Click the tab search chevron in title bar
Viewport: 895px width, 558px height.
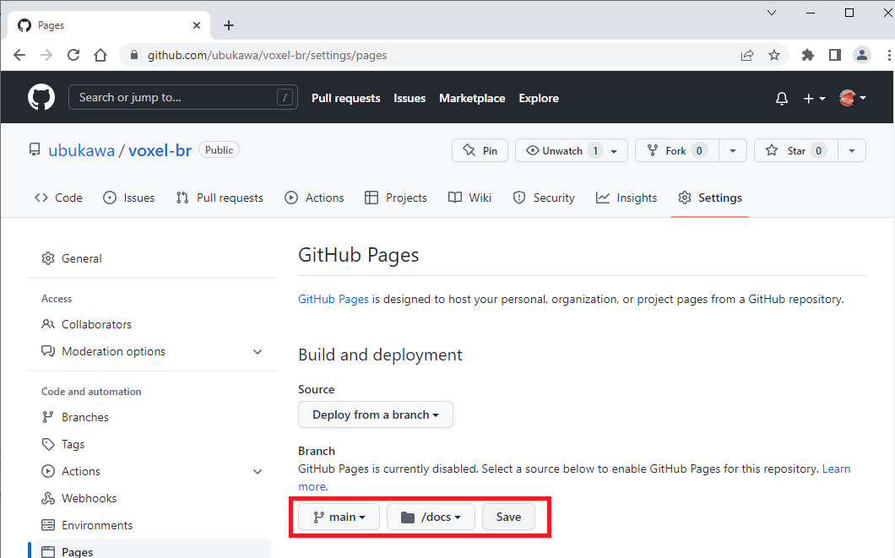772,13
